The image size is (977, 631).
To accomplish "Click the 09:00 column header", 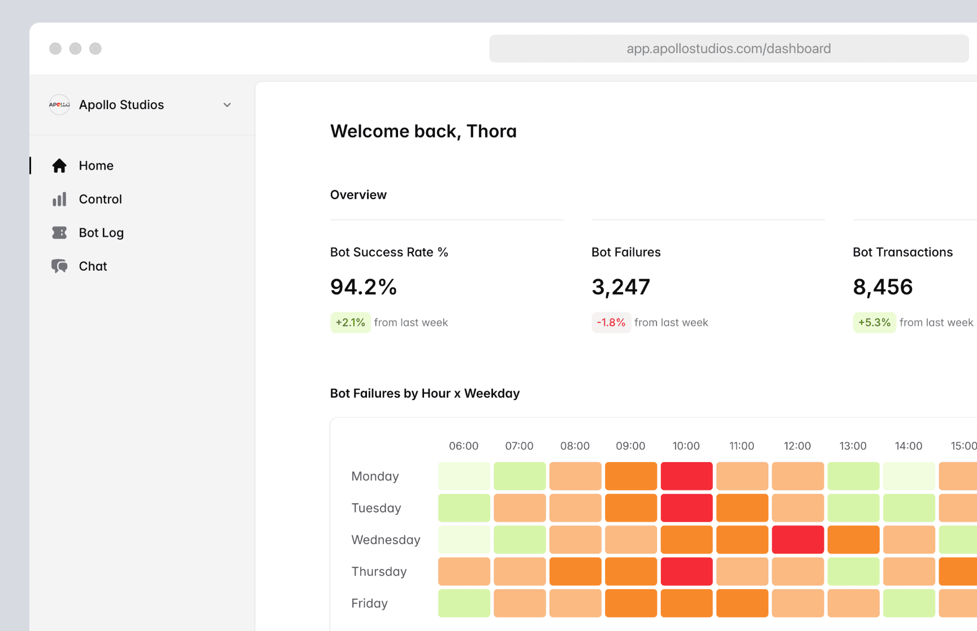I will pyautogui.click(x=630, y=446).
